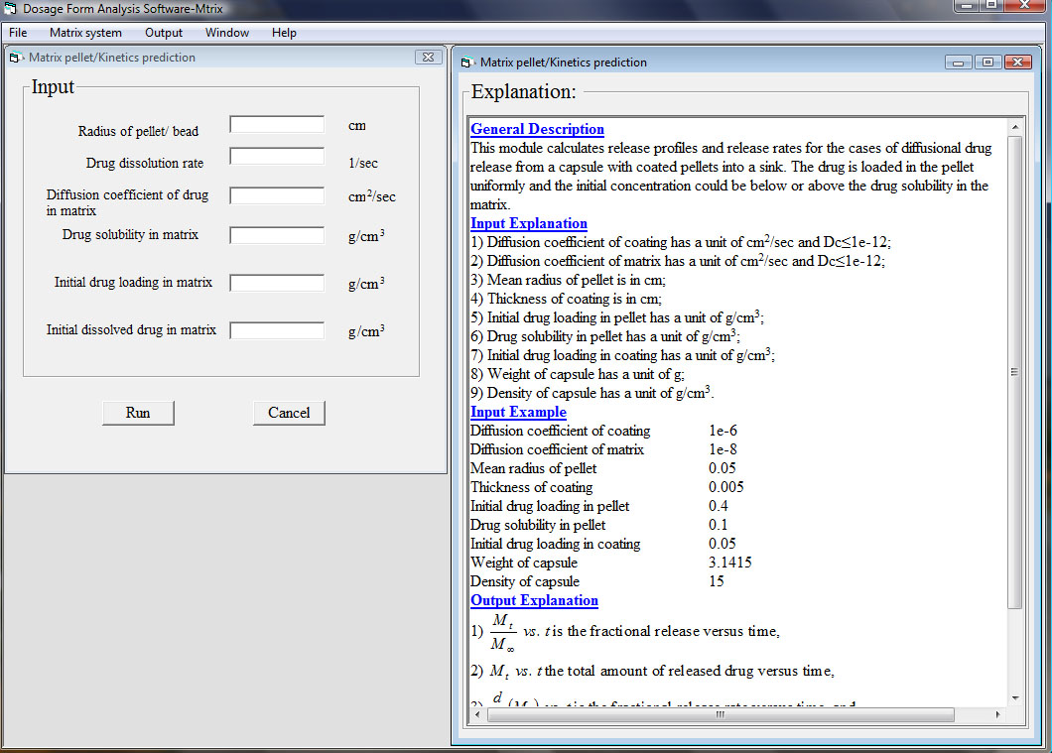
Task: Click the Input panel title bar icon
Action: tap(16, 58)
